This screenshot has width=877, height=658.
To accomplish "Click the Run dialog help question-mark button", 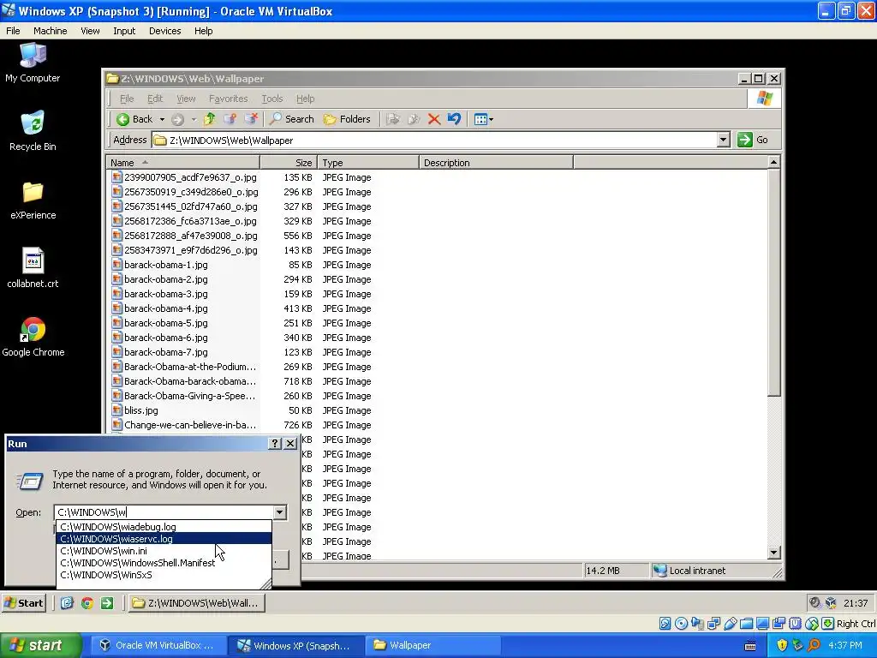I will [x=275, y=444].
